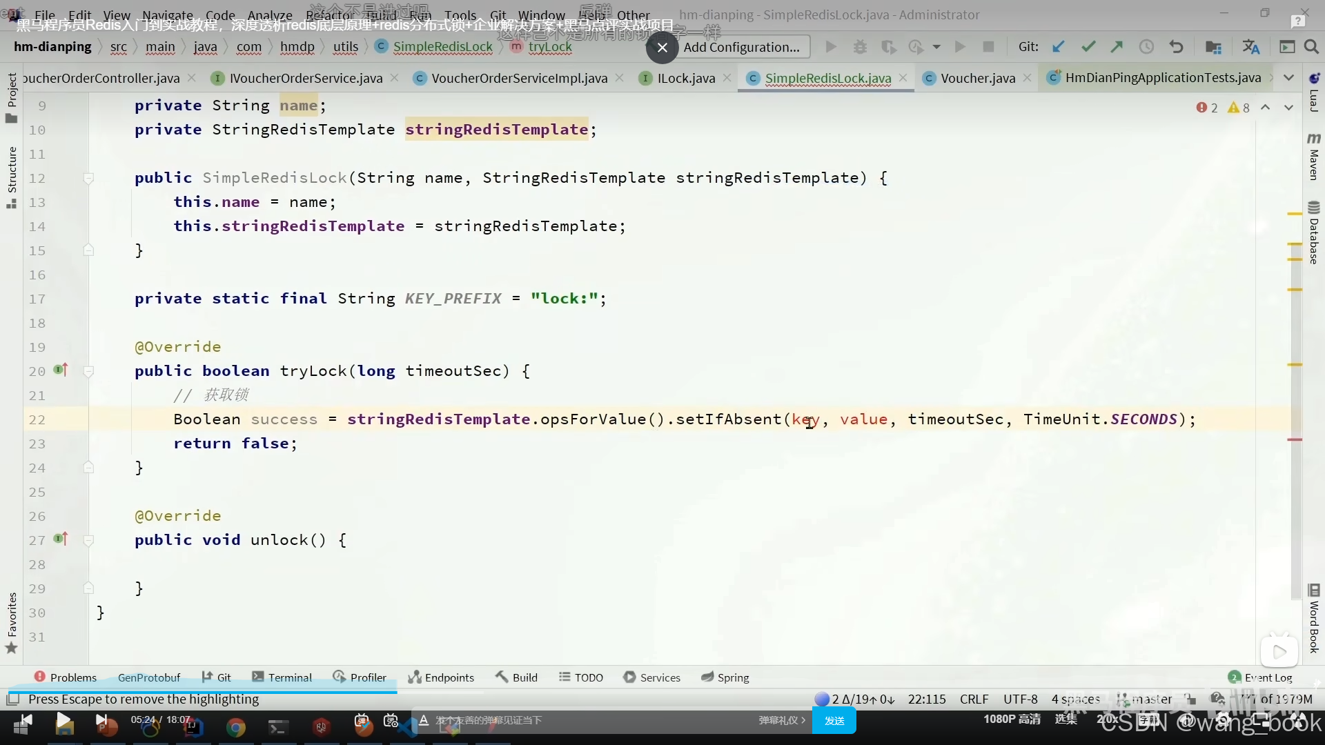Click implements gutter icon beside tryLock

(61, 370)
